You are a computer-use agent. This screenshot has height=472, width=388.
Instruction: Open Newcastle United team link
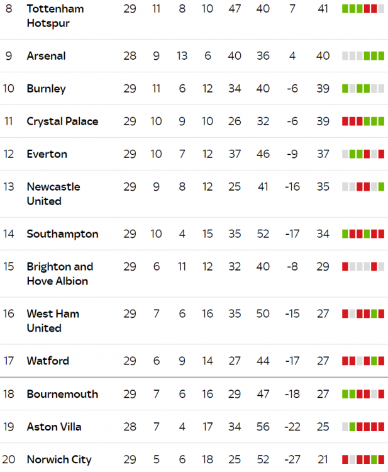pyautogui.click(x=53, y=194)
